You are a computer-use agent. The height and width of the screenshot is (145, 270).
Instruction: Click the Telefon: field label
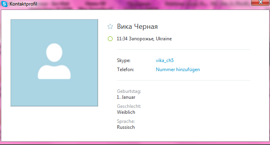point(125,70)
